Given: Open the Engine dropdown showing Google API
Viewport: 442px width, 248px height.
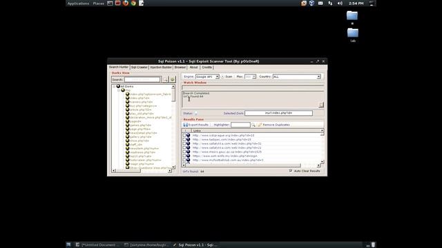Looking at the screenshot, I should tap(207, 76).
